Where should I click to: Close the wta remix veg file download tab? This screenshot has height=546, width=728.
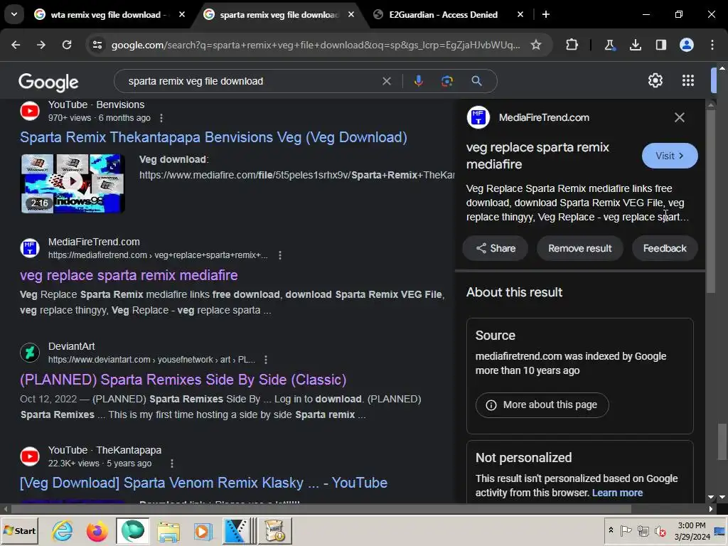click(181, 14)
